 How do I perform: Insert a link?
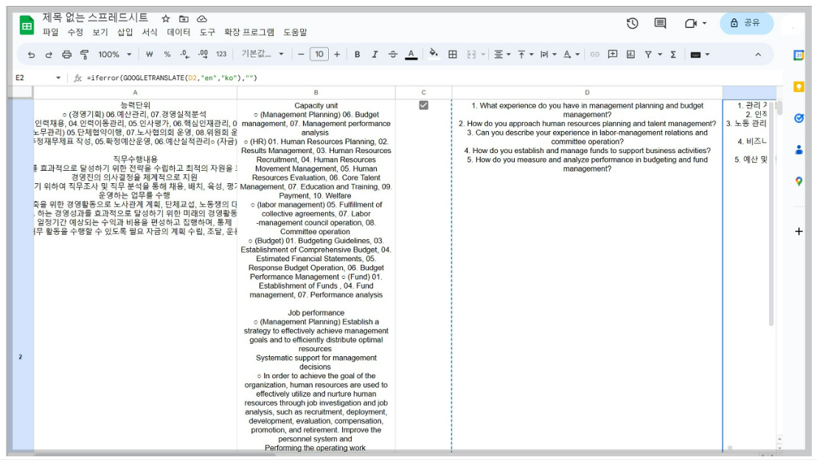coord(594,54)
